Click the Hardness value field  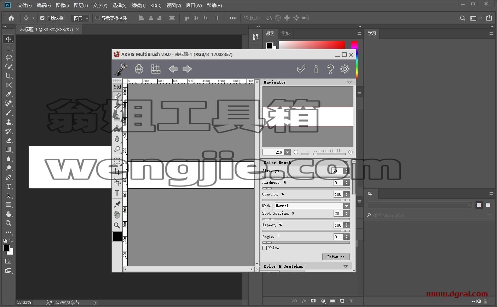click(x=339, y=183)
